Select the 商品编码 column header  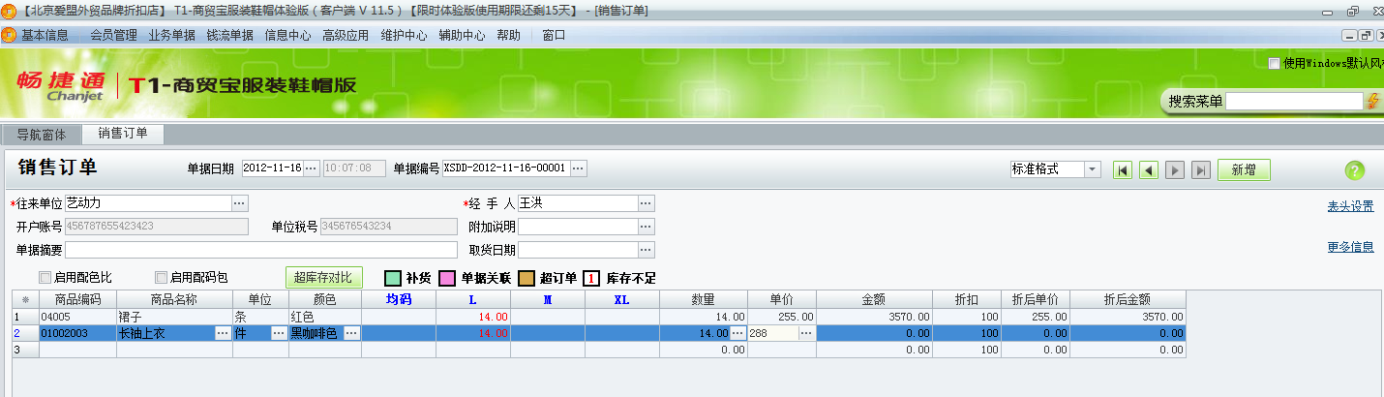77,300
